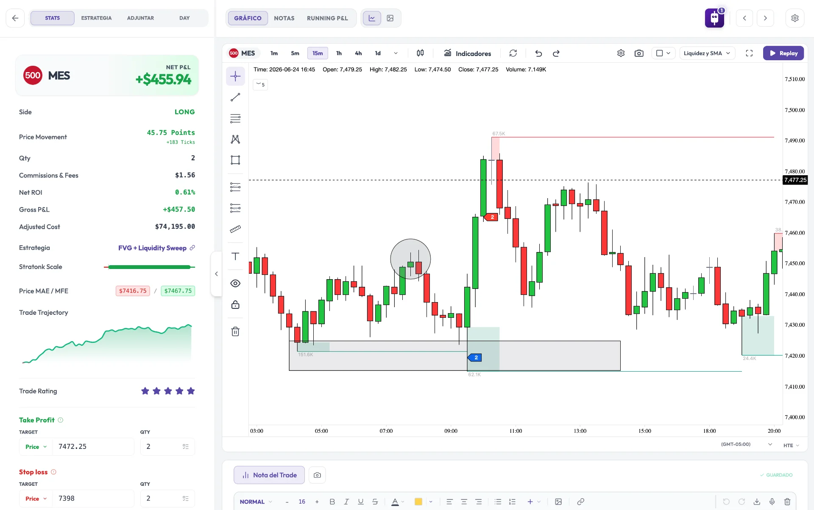Open the Liquidez y SMA template dropdown
The height and width of the screenshot is (510, 814).
(707, 53)
